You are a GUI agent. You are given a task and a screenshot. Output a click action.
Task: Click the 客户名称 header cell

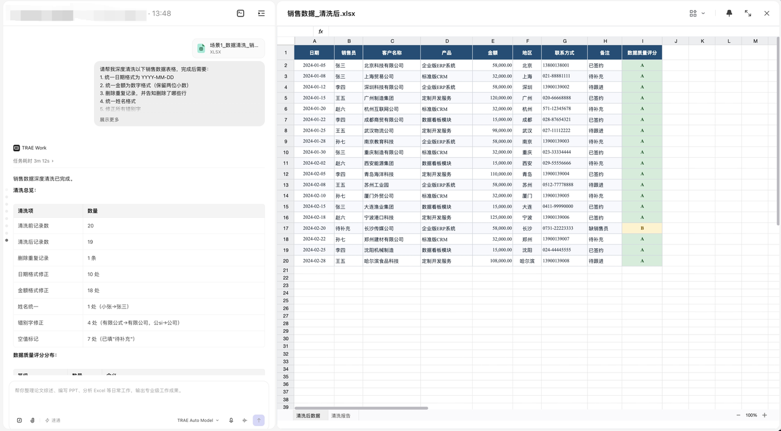coord(392,53)
